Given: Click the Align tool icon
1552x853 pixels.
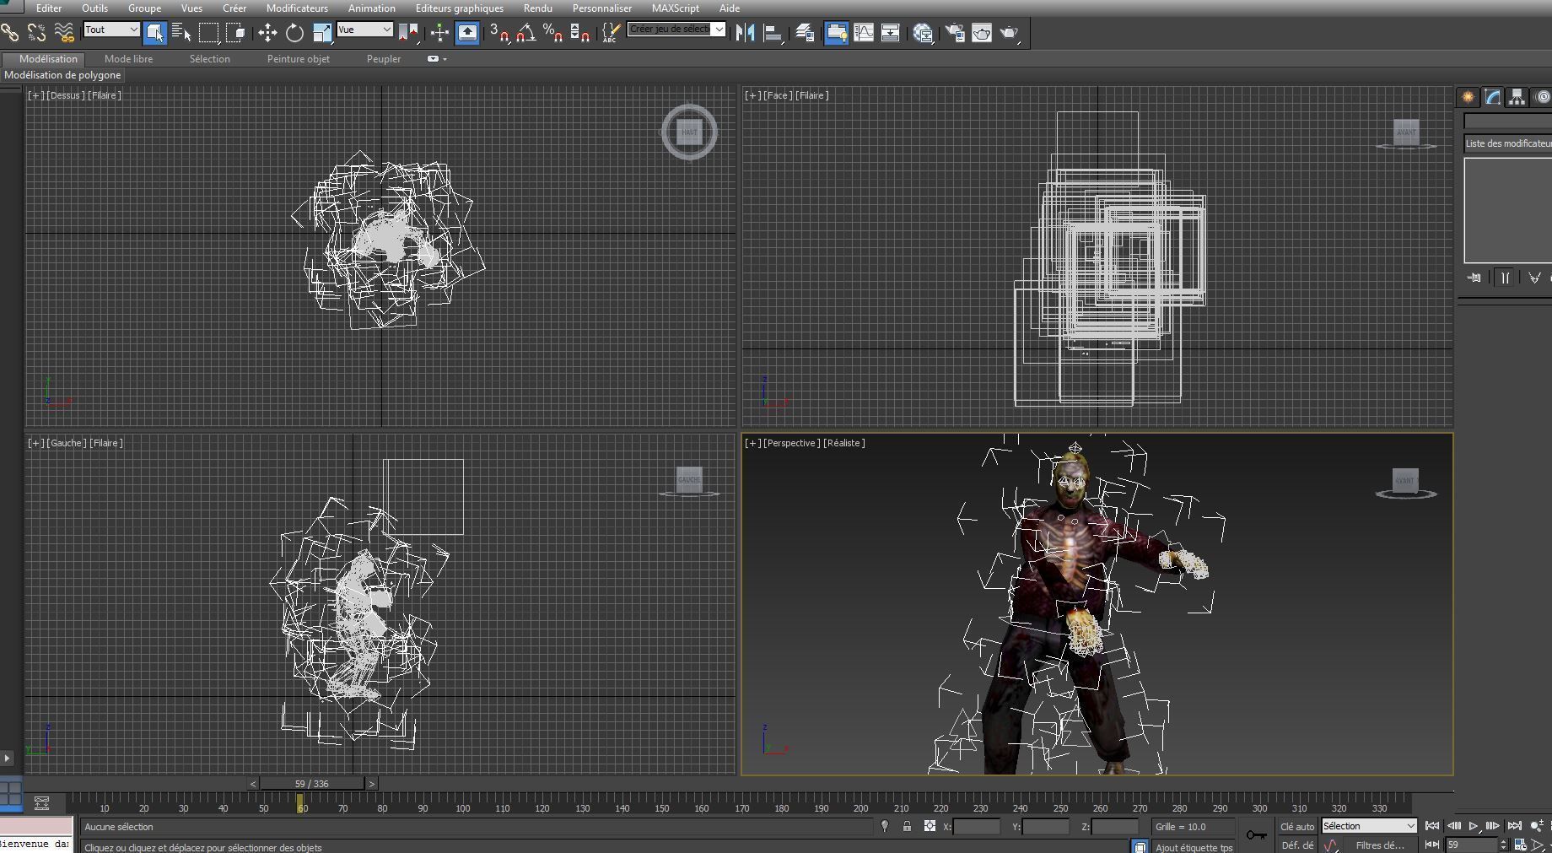Looking at the screenshot, I should pos(772,33).
